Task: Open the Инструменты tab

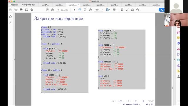Action: tap(28, 5)
